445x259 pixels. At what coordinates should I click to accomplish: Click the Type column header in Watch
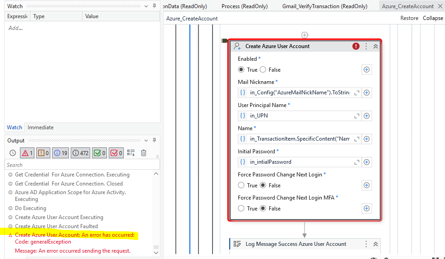[x=56, y=16]
